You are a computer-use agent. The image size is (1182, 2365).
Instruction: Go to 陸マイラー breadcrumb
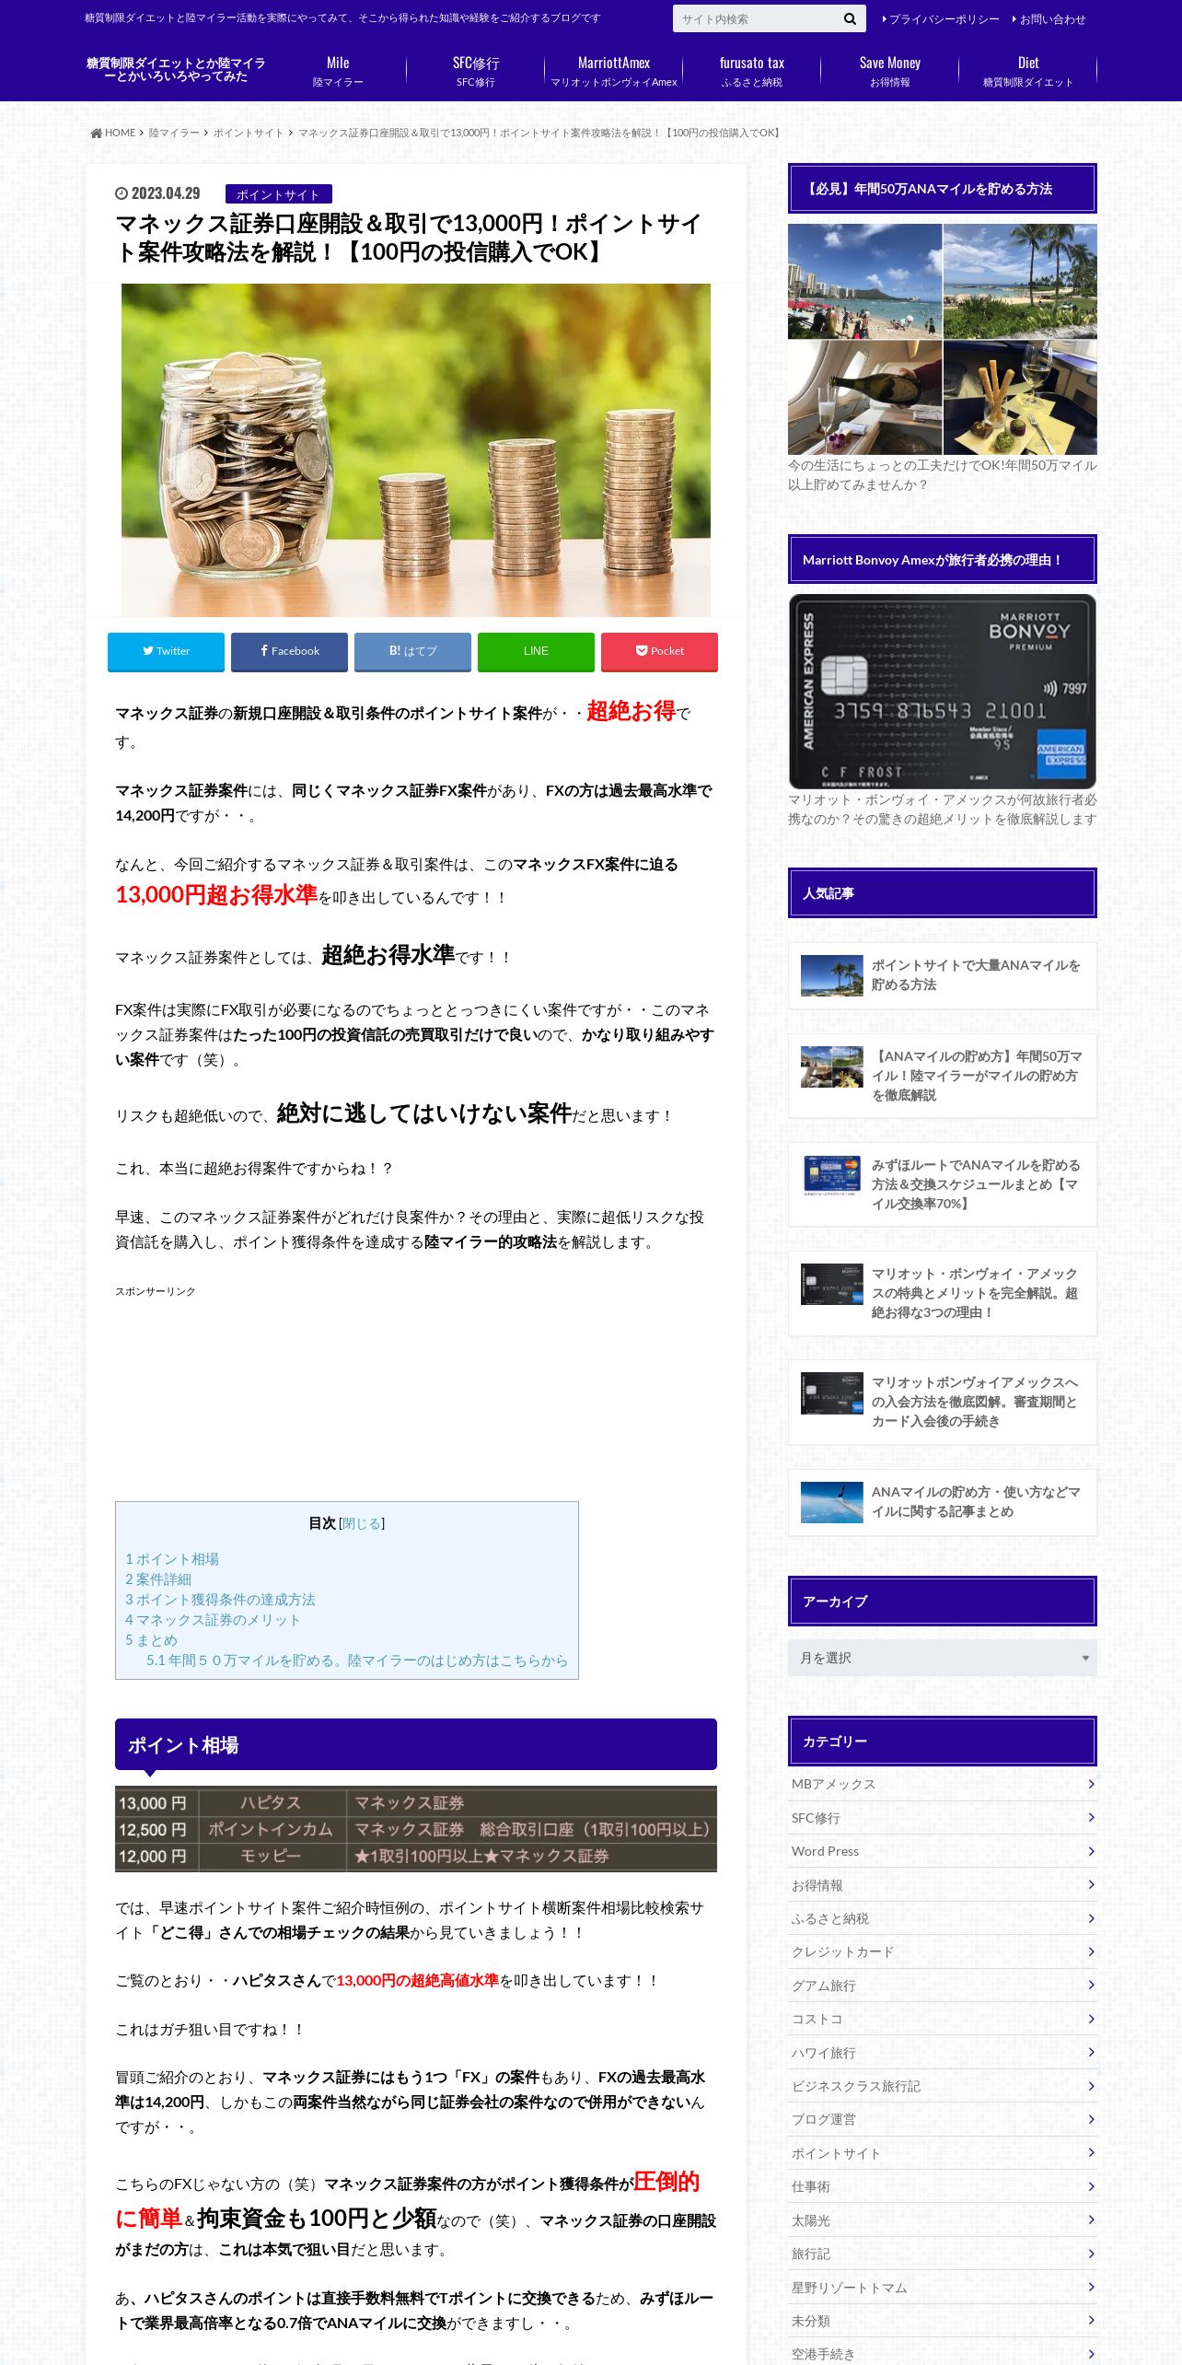[x=174, y=133]
